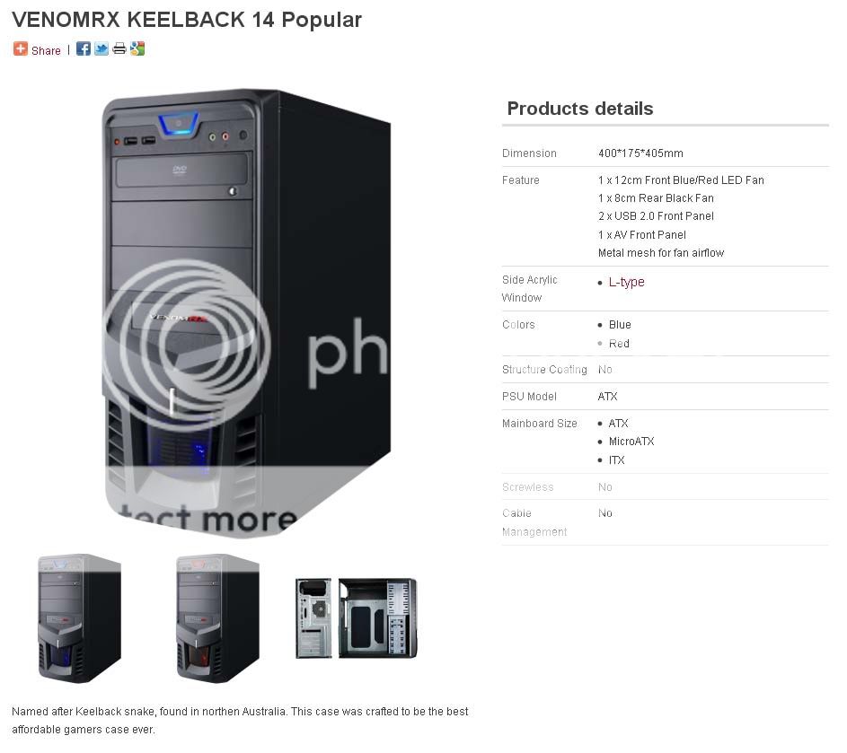The image size is (847, 753).
Task: Click the Keelback snake description text
Action: 240,721
